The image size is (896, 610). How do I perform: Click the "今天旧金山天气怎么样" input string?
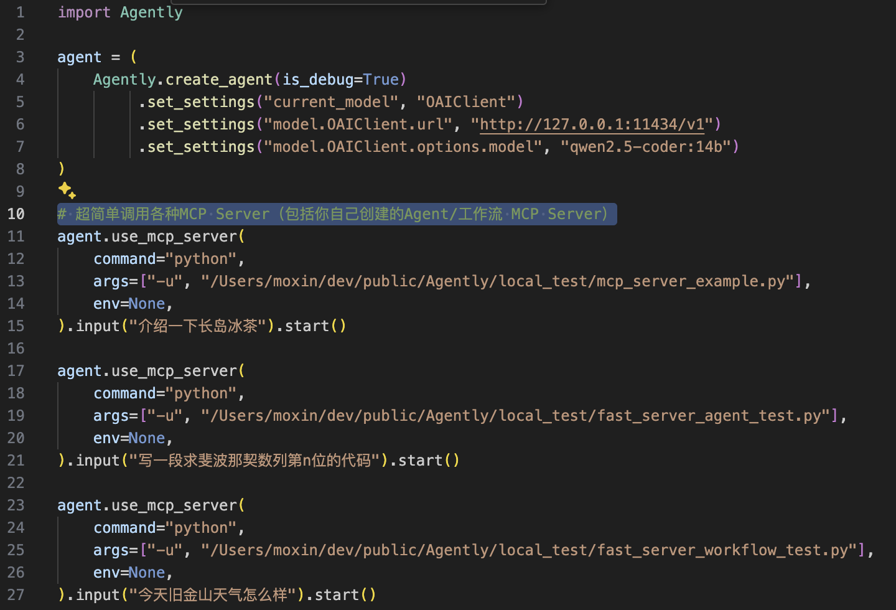tap(213, 595)
